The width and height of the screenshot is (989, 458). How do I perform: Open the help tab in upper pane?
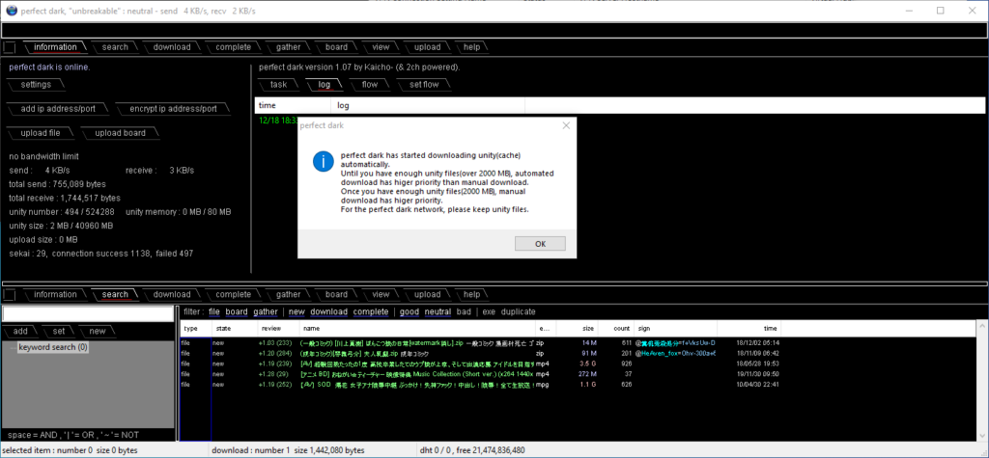tap(471, 47)
